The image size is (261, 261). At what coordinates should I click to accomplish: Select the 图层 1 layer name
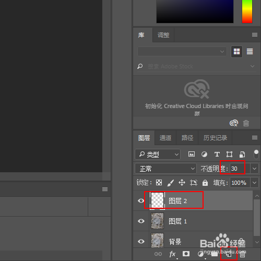pyautogui.click(x=177, y=221)
